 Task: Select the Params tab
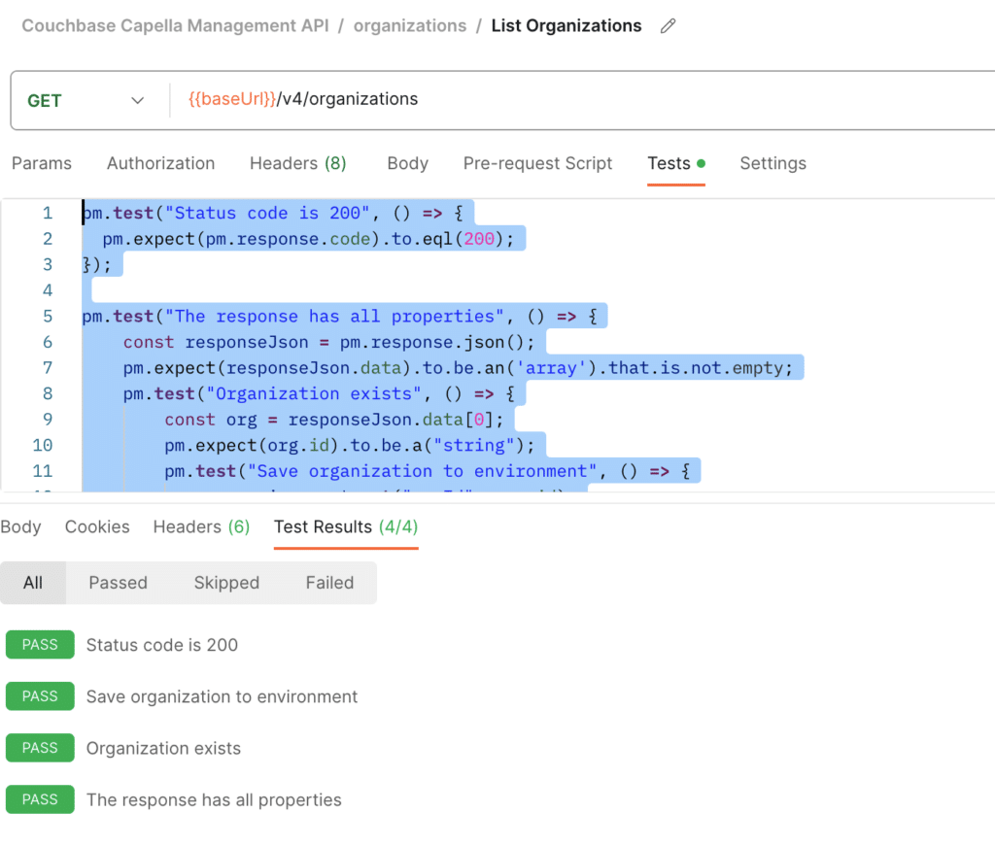click(42, 163)
